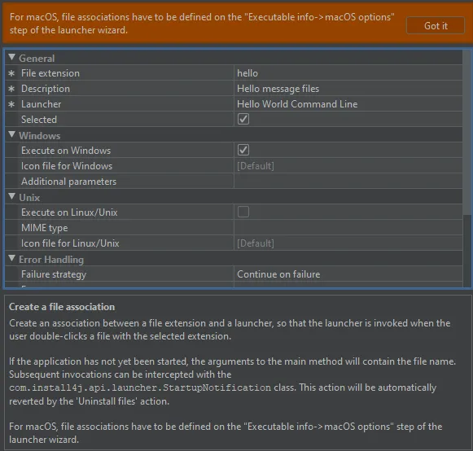Select the 'Execute on Windows' label
Screen dimensions: 473x451
(66, 151)
